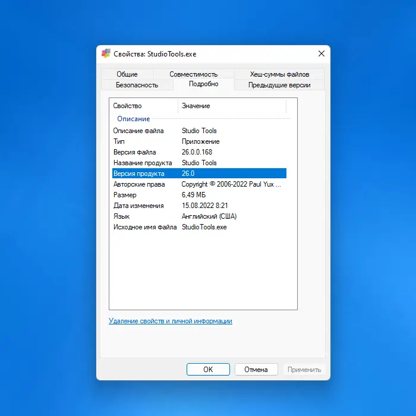
Task: Open the Хеш-суммы файлов tab
Action: 279,74
